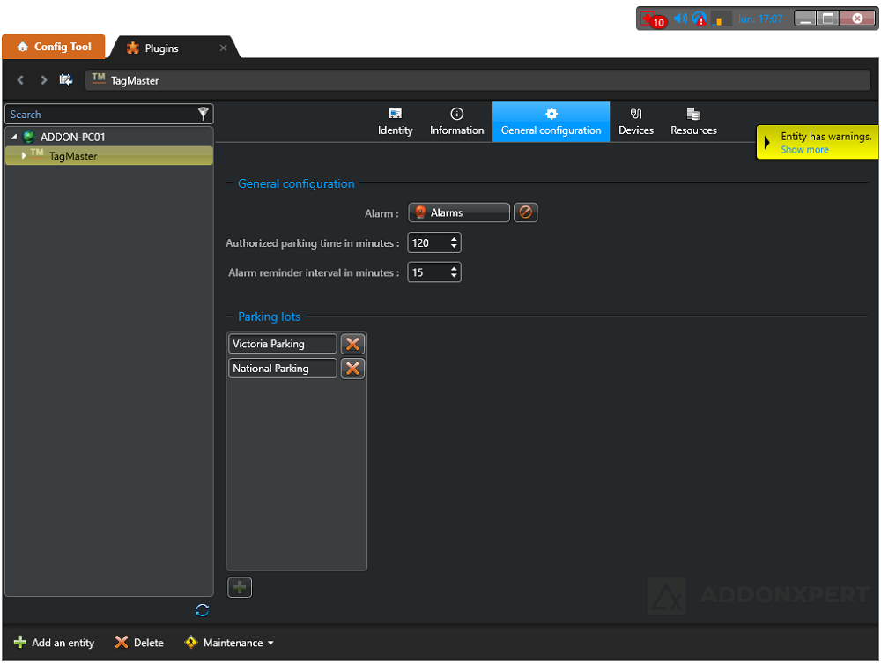Click the Search entity text field
Image resolution: width=881 pixels, height=663 pixels.
97,115
